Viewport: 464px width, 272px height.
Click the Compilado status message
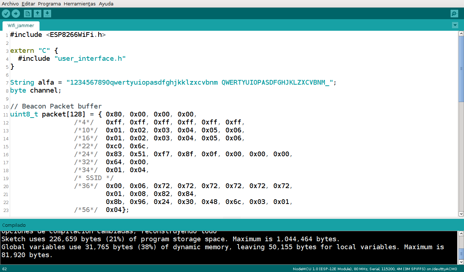pyautogui.click(x=14, y=225)
